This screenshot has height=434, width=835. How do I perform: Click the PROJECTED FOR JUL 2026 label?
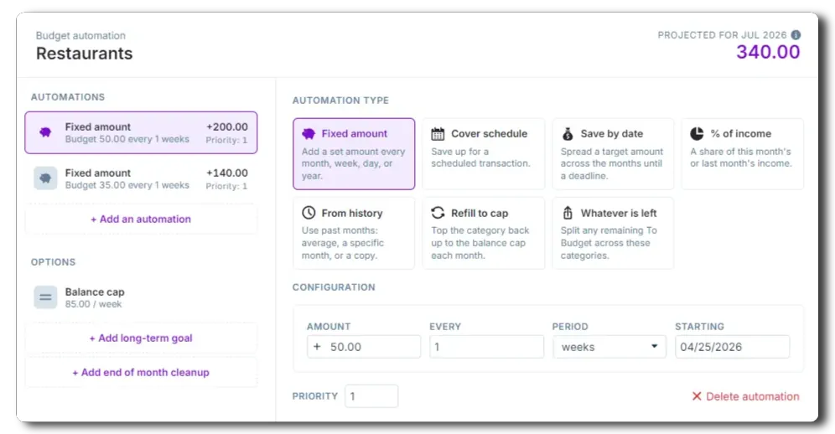point(722,35)
